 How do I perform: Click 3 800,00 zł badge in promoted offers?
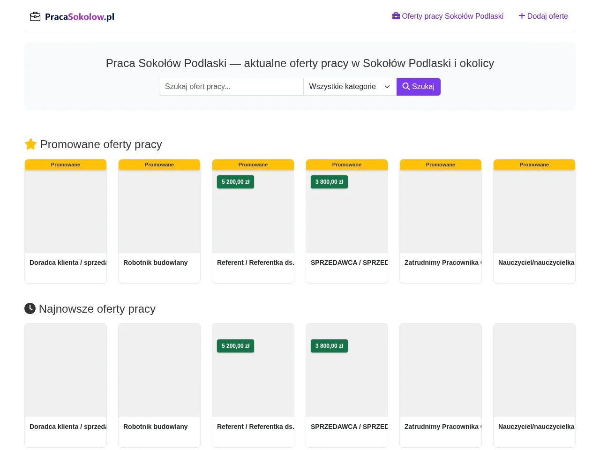click(329, 182)
